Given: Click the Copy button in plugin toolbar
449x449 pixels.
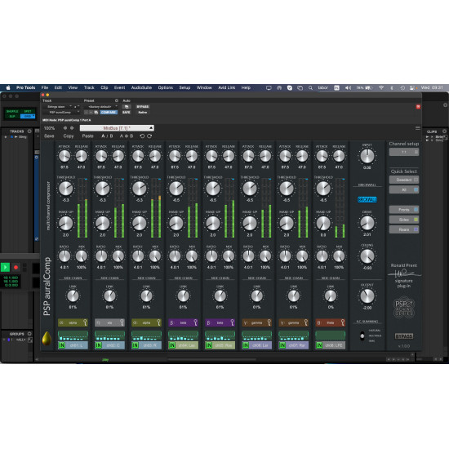Looking at the screenshot, I should coord(69,136).
